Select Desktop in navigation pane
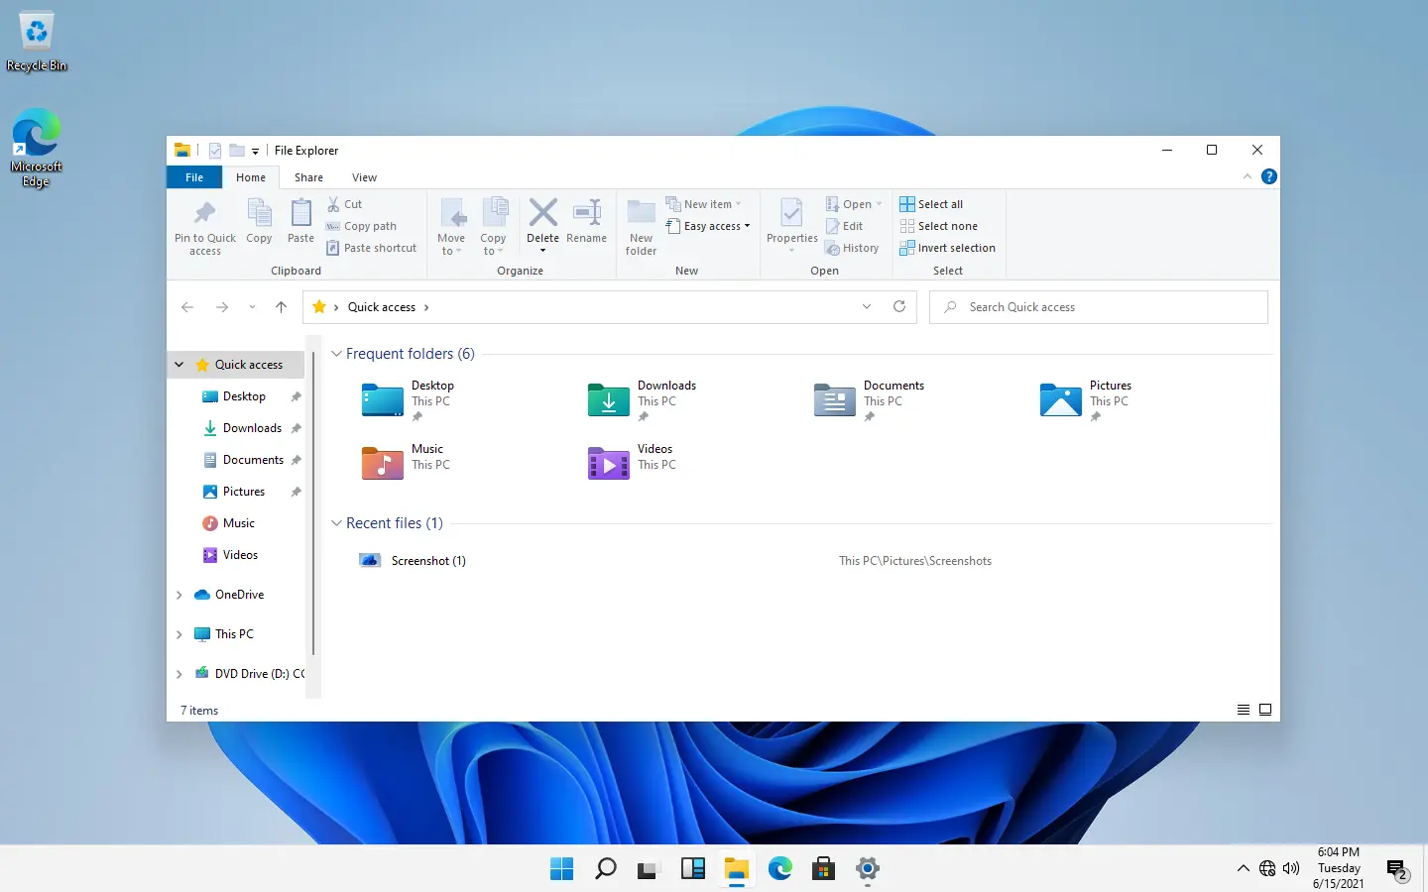 point(244,396)
